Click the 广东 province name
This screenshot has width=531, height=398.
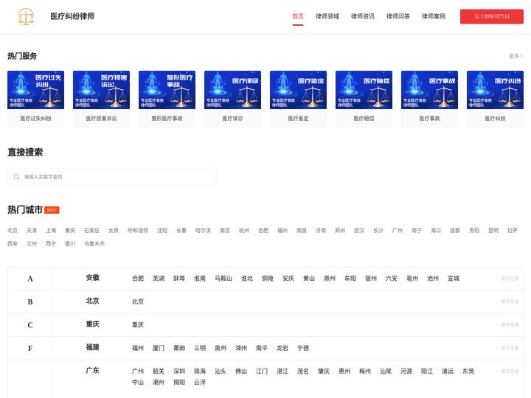point(92,371)
